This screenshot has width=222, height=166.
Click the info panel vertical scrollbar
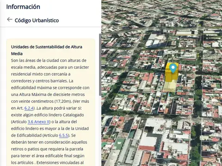(100, 65)
